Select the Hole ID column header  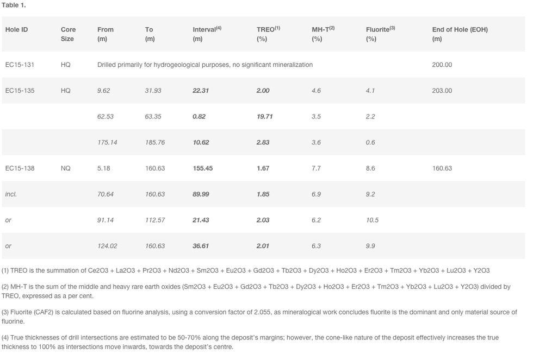pos(16,30)
